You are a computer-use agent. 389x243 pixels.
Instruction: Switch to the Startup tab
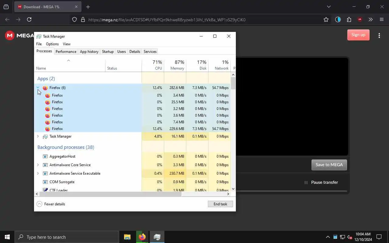coord(108,52)
